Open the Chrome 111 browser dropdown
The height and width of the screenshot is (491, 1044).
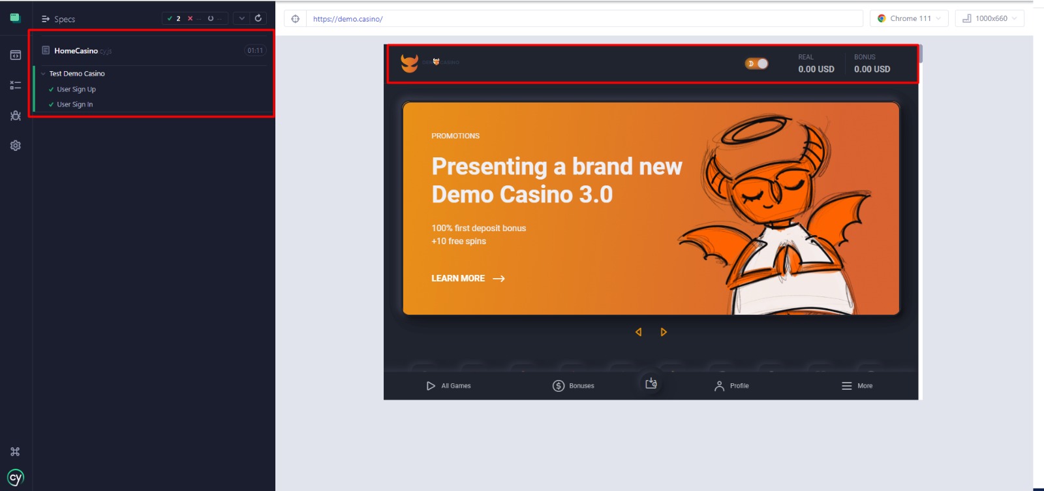[909, 18]
